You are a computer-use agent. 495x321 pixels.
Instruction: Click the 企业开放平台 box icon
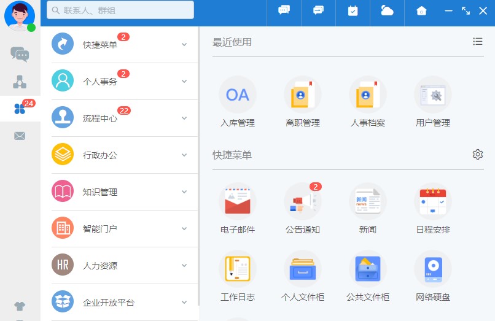63,301
